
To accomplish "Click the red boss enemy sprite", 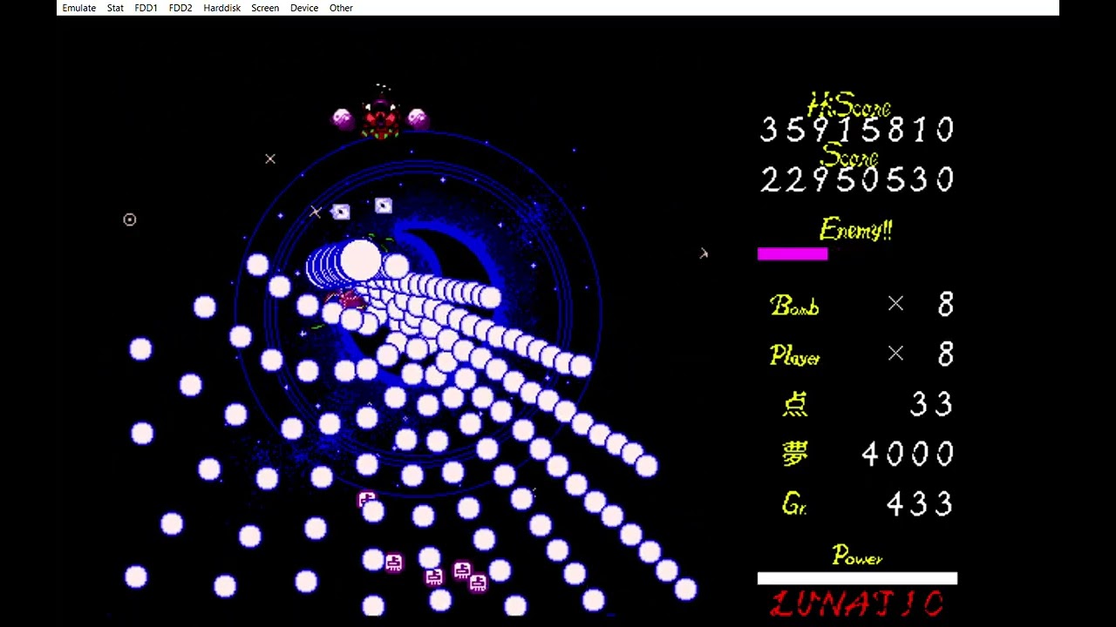I will coord(381,118).
